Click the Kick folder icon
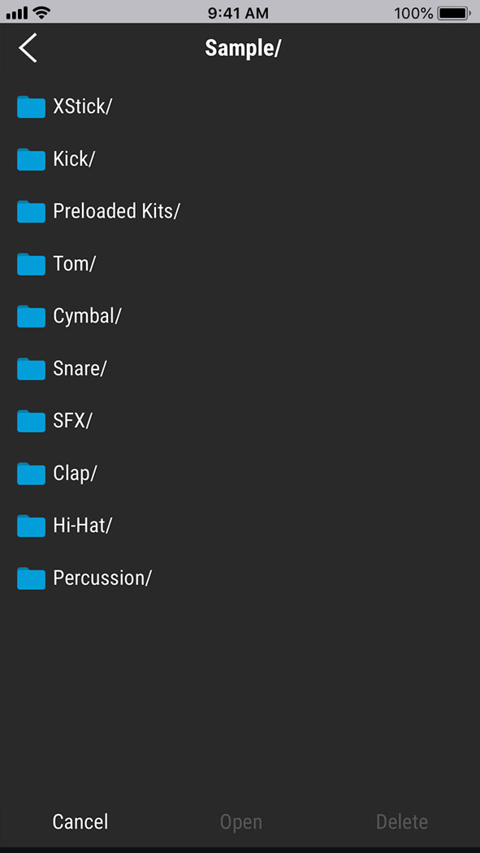This screenshot has height=853, width=480. pyautogui.click(x=30, y=159)
